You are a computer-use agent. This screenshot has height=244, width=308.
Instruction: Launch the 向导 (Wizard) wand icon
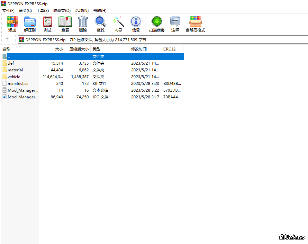[118, 24]
